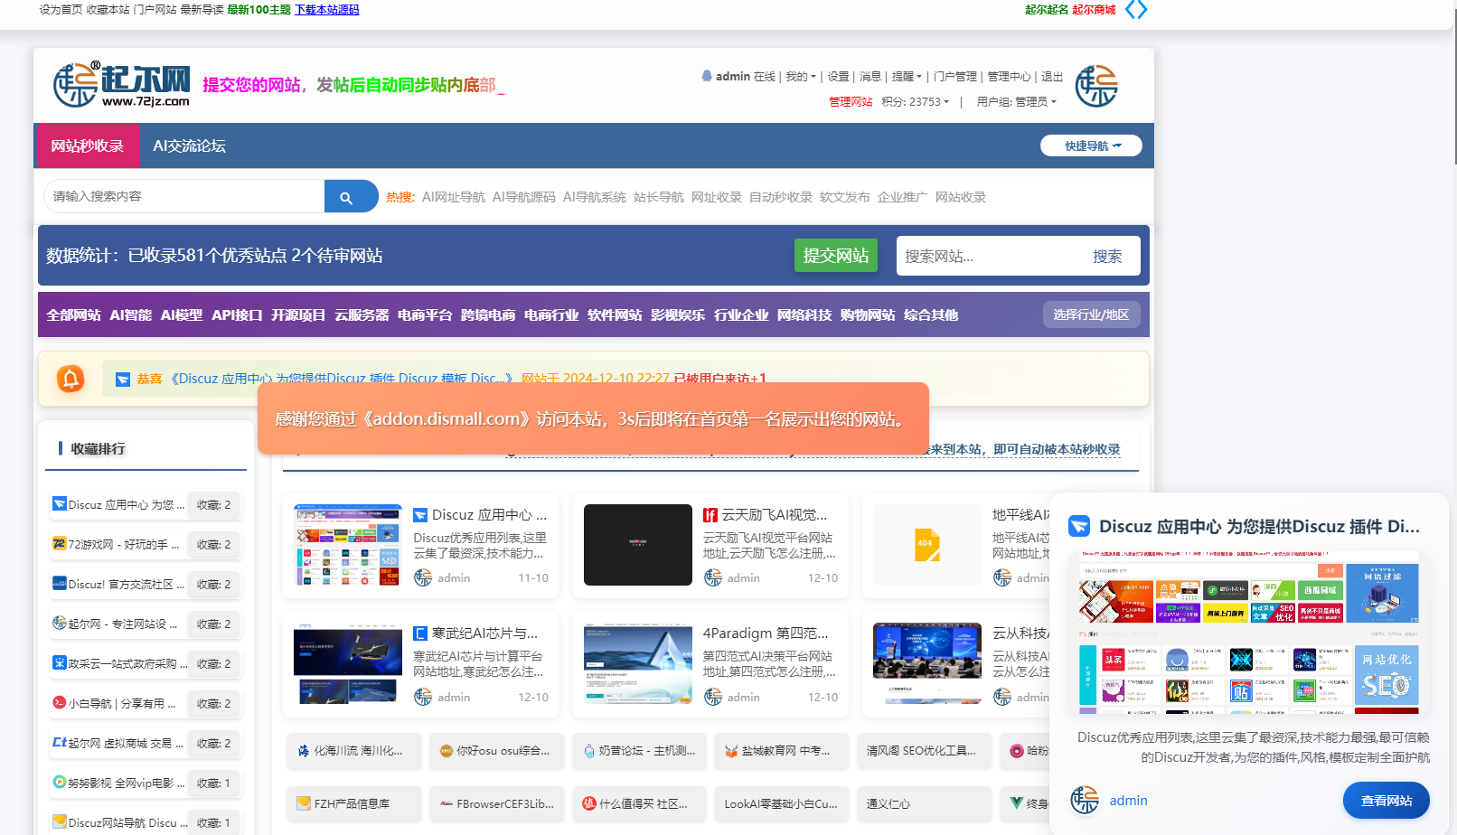Open the 寒武纪AI芯片 card thumbnail
The image size is (1457, 835).
(348, 663)
